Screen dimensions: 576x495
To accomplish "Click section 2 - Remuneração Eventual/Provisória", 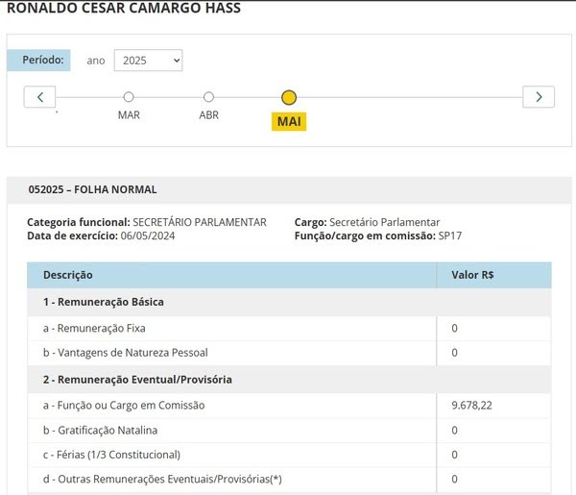I will click(289, 380).
